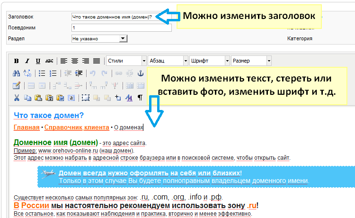This screenshot has height=218, width=355.
Task: Increase paragraph indent
Action: coord(79,73)
